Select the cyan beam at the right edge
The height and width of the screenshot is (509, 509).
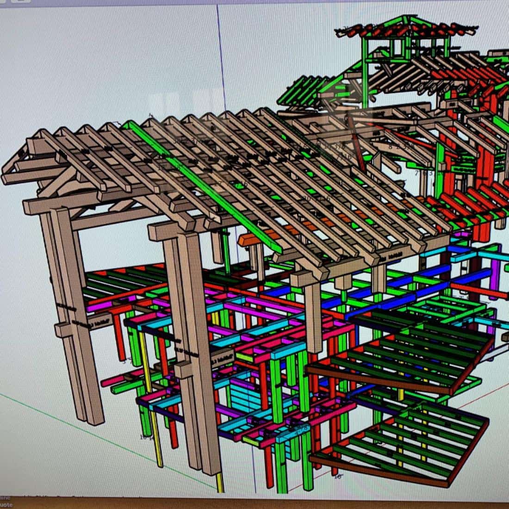481,254
